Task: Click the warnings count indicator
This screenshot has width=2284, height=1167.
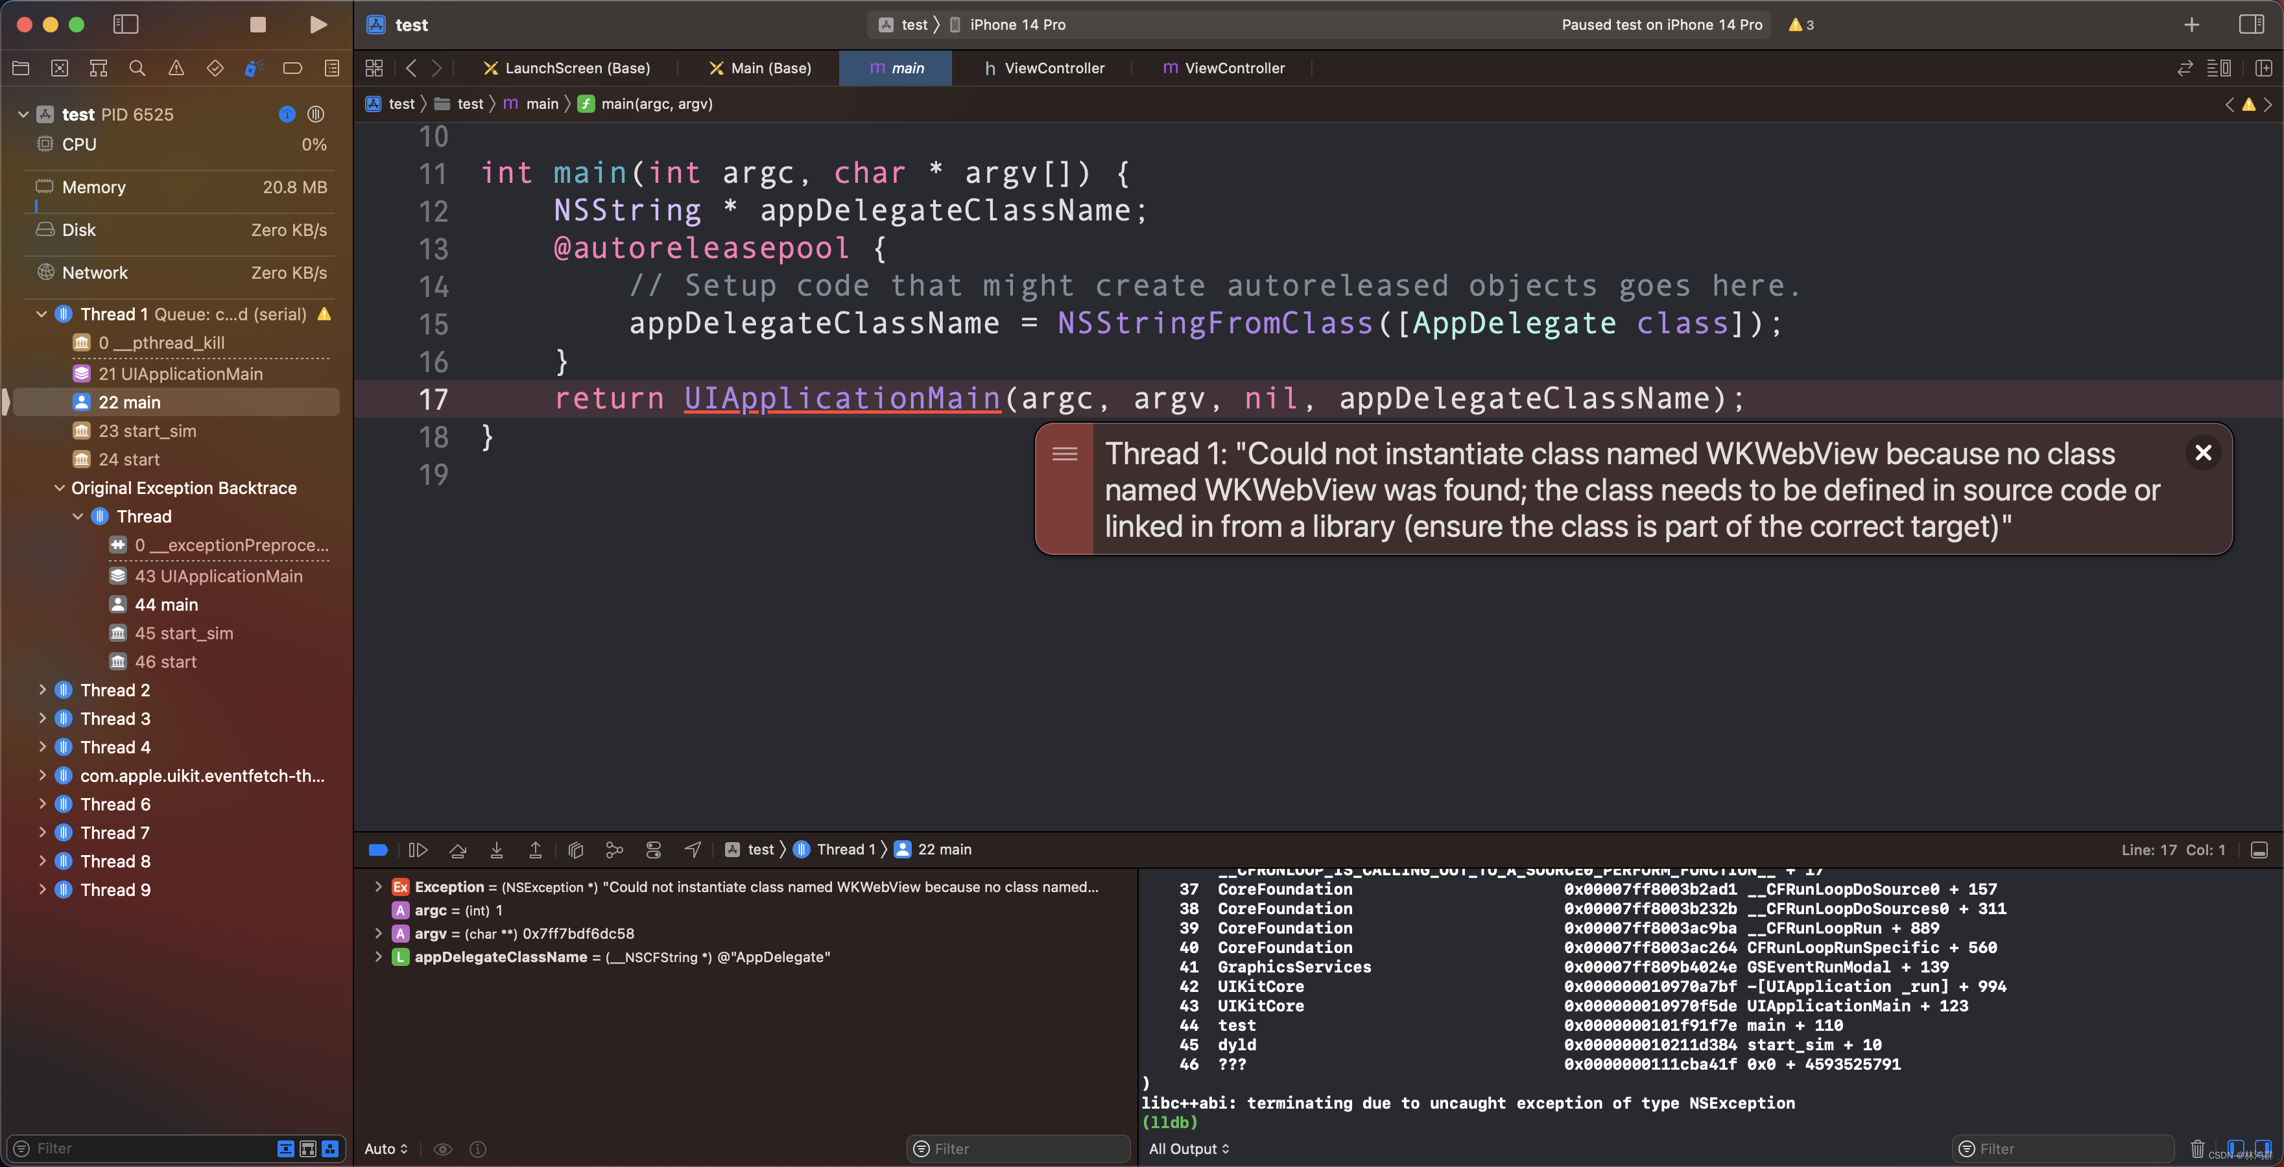Action: click(1801, 25)
